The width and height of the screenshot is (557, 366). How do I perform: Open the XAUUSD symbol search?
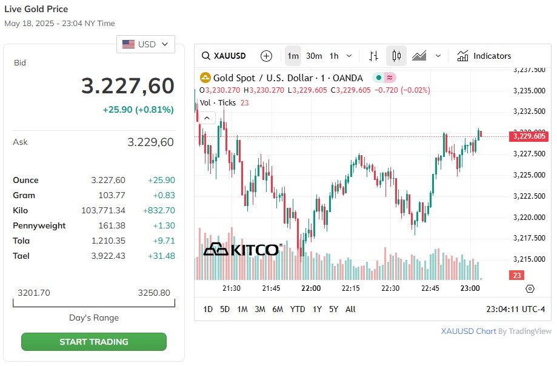tap(224, 56)
